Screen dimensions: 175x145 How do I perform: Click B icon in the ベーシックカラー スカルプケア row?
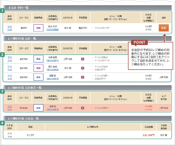point(83,77)
